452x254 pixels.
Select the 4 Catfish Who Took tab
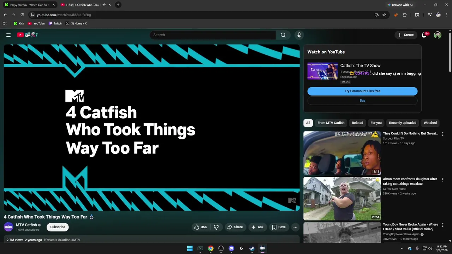(85, 5)
